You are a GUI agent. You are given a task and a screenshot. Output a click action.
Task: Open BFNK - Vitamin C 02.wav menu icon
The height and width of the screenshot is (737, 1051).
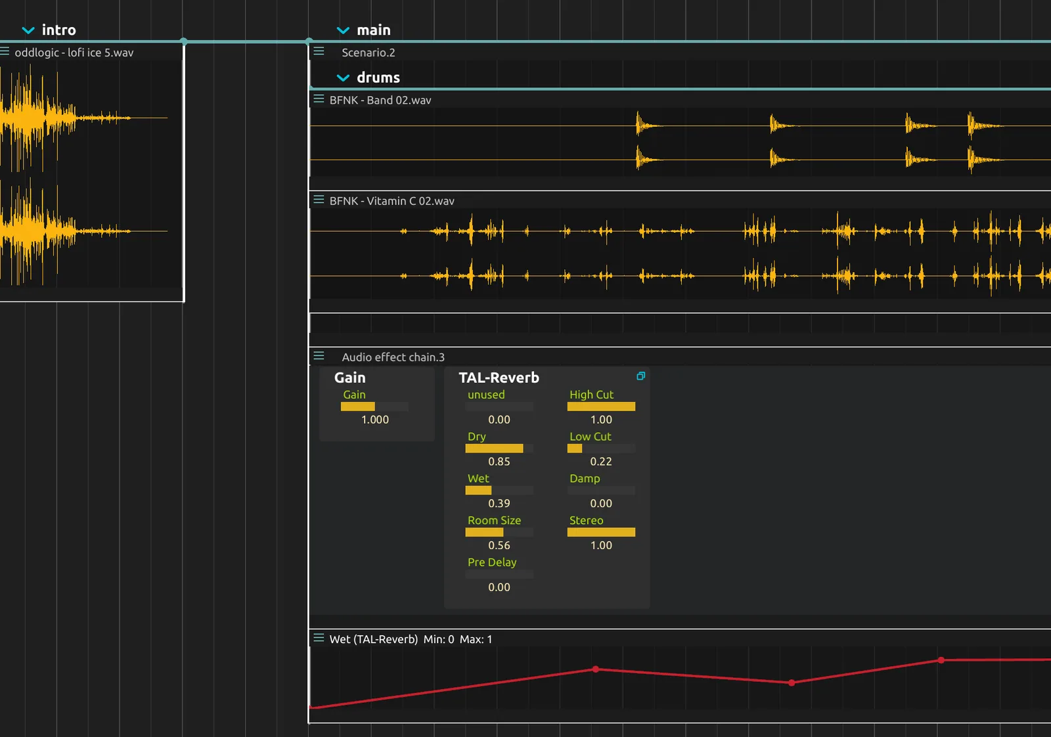[319, 200]
